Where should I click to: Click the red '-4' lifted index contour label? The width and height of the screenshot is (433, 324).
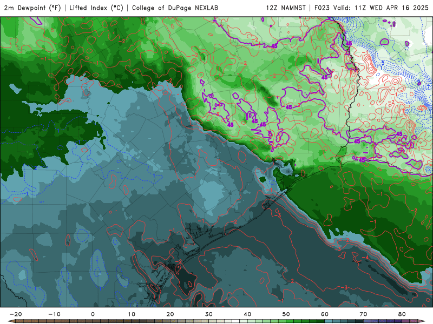pos(365,258)
